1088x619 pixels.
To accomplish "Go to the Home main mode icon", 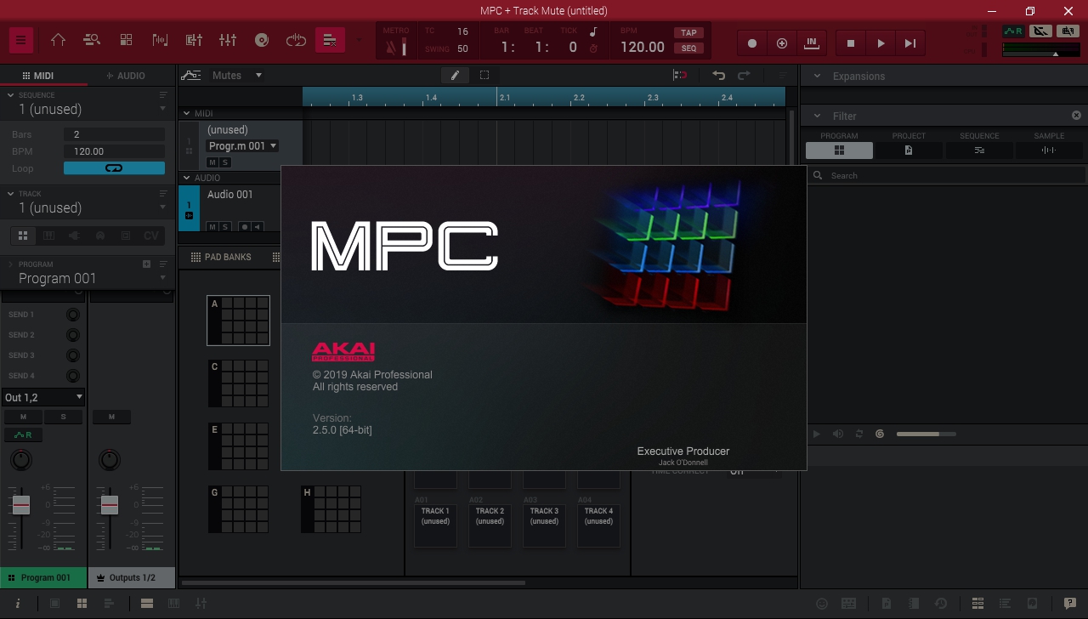I will tap(58, 40).
